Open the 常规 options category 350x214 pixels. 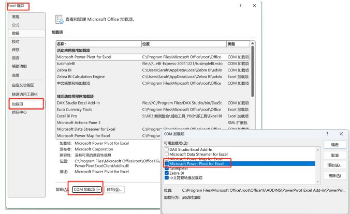[27, 17]
